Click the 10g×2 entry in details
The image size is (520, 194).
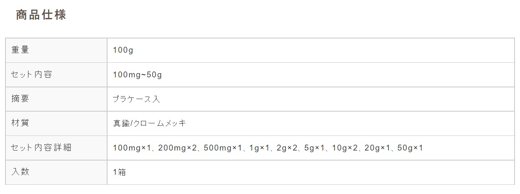click(345, 148)
